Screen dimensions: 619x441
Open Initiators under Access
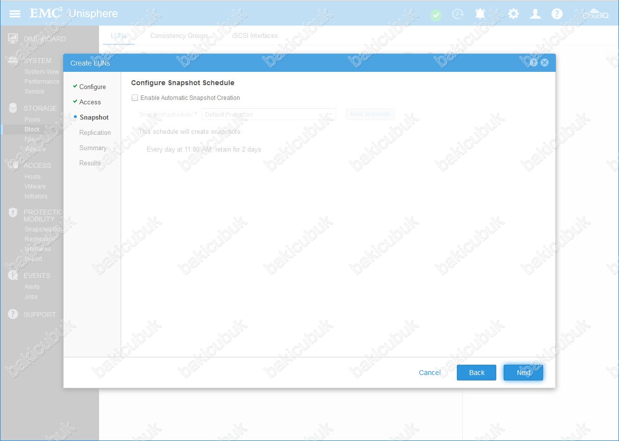coord(36,196)
